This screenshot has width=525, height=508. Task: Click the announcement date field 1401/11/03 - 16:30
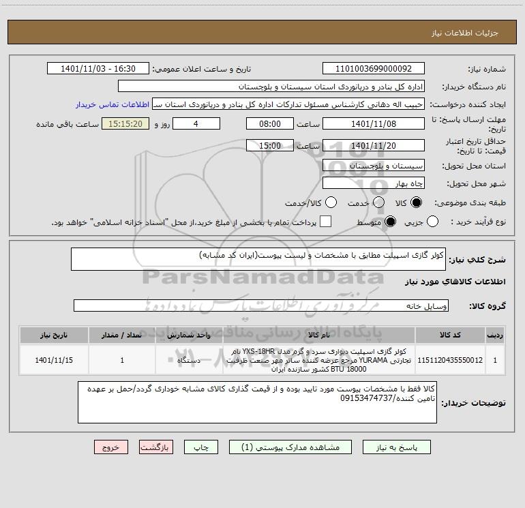[98, 69]
